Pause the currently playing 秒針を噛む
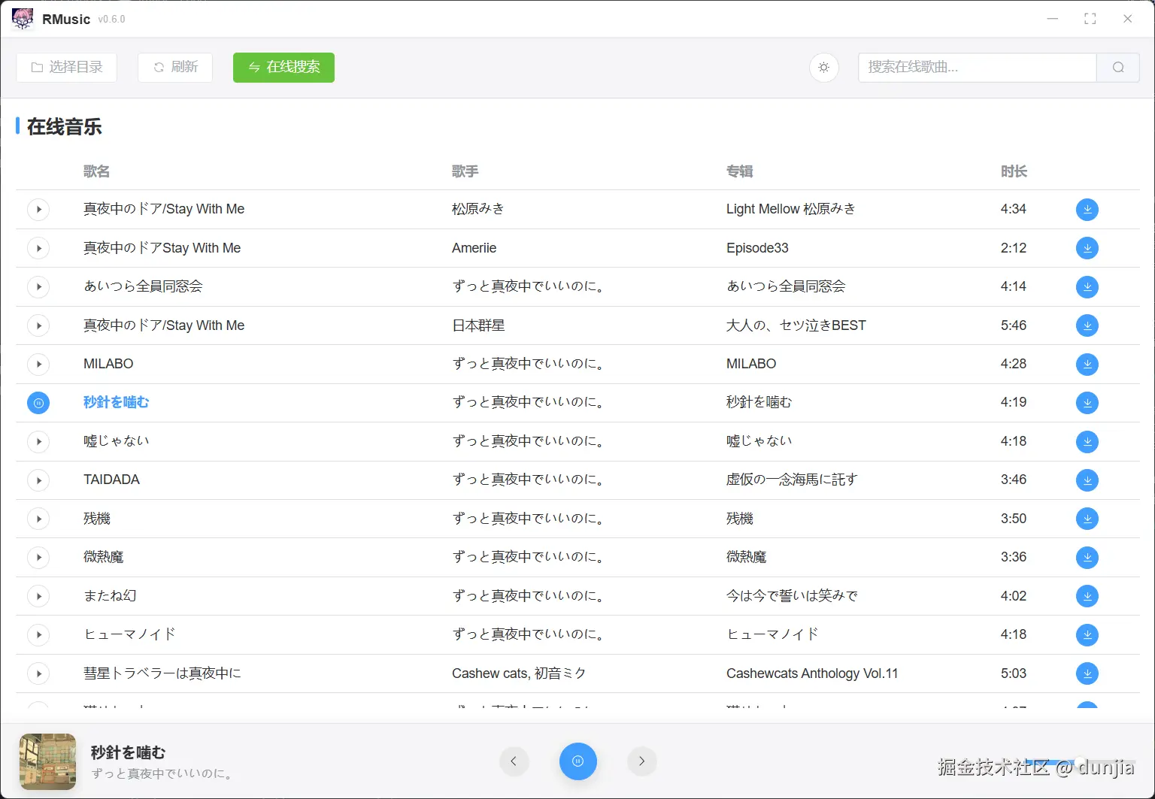The image size is (1155, 799). coord(38,403)
